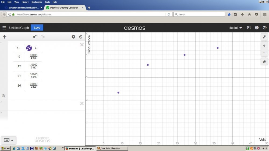Zoom in on the graph
The image size is (269, 151).
[264, 46]
